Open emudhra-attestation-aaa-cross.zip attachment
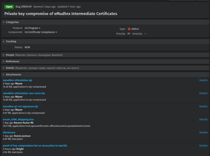The image size is (210, 156). (x=24, y=93)
